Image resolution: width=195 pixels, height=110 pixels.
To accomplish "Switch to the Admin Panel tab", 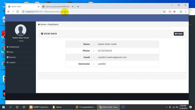I will coord(24,6).
